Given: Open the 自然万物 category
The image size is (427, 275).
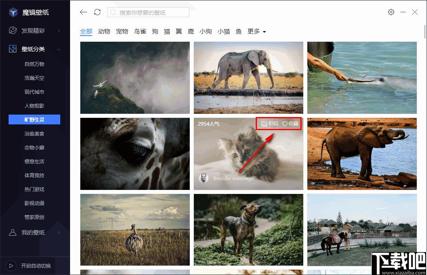Looking at the screenshot, I should (x=34, y=64).
